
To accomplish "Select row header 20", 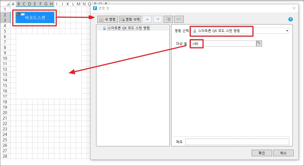I will [5, 113].
